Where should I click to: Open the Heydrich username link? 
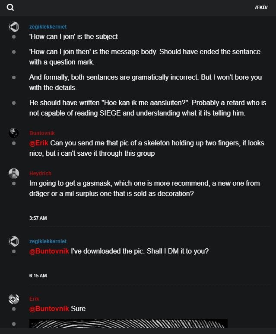pos(40,173)
